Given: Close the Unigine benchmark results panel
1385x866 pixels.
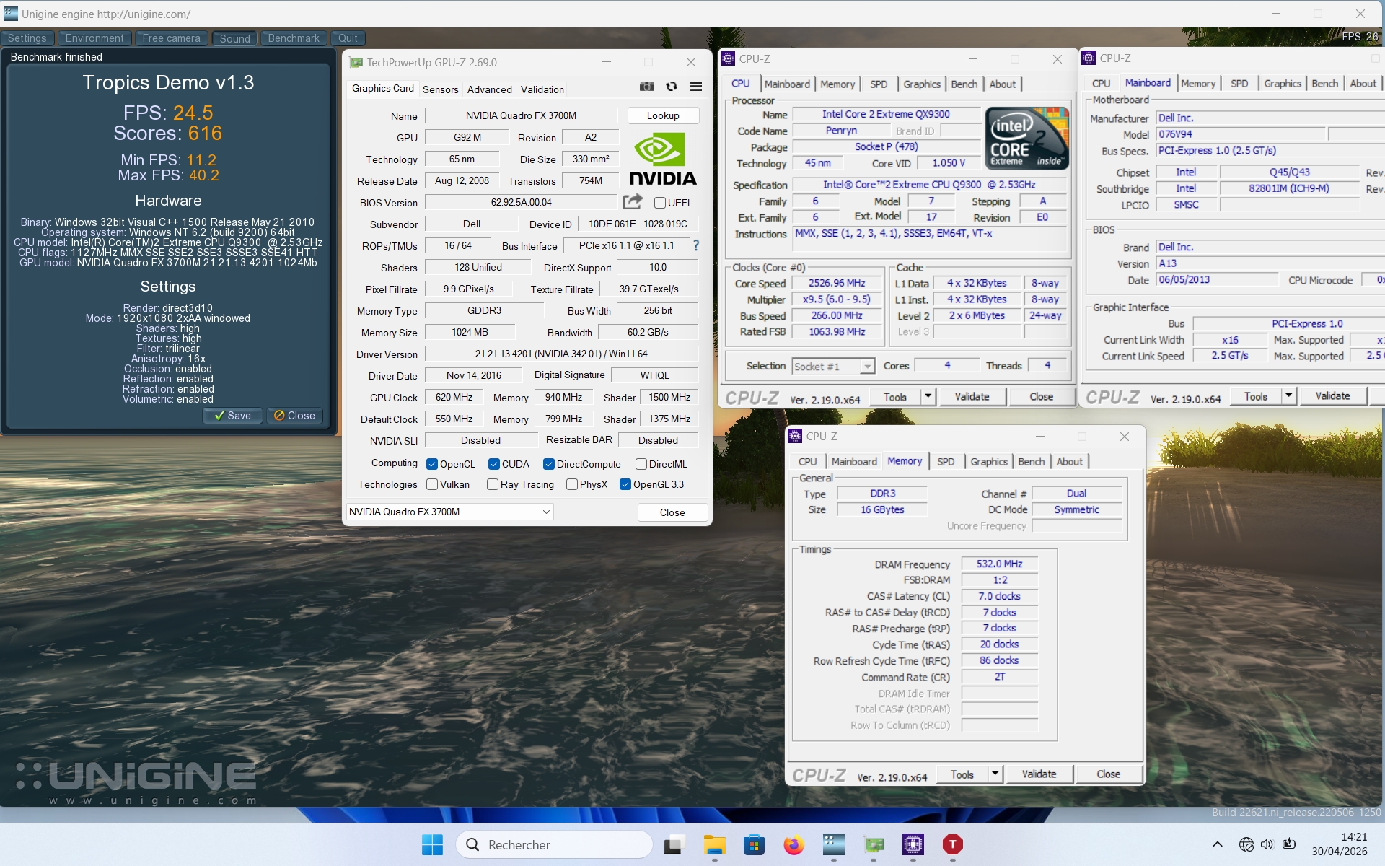Looking at the screenshot, I should coord(294,416).
